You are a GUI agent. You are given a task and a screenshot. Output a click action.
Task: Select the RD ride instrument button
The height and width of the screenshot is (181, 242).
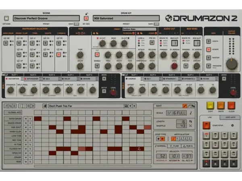pyautogui.click(x=58, y=54)
